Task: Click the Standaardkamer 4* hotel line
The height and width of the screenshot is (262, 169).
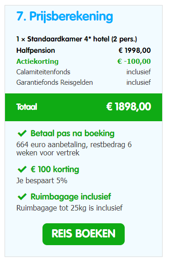Action: (77, 39)
